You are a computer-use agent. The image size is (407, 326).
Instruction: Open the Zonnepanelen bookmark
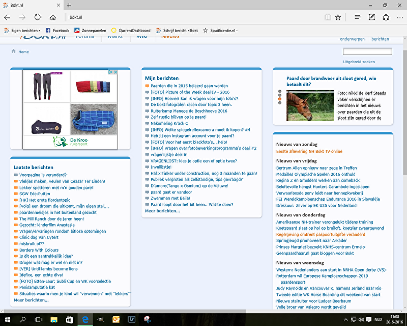91,31
